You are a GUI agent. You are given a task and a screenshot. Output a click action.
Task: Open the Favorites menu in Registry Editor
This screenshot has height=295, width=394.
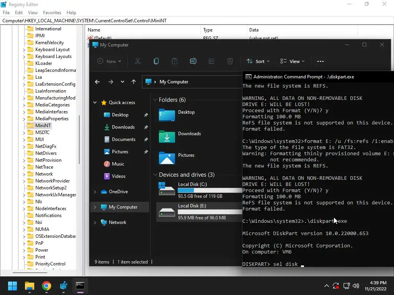tap(52, 13)
